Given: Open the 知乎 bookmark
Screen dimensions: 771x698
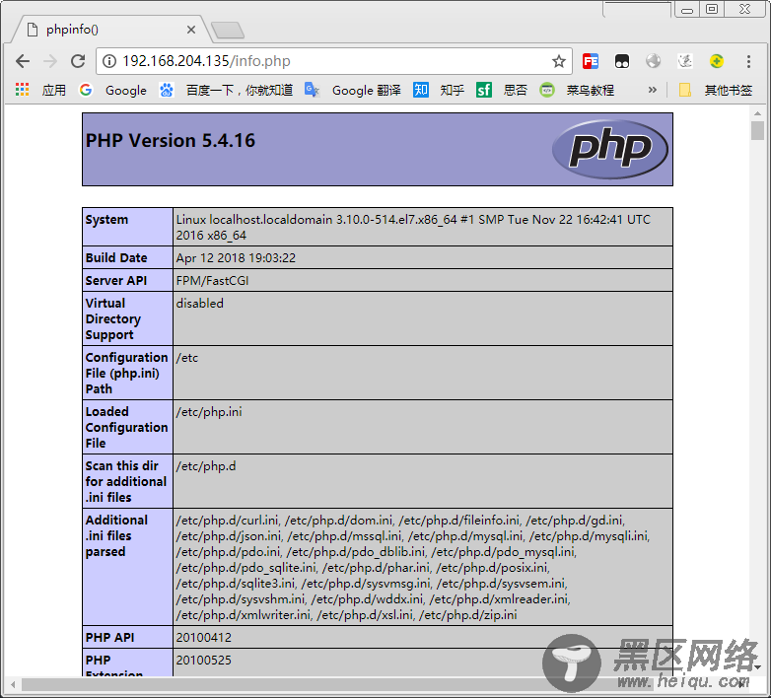Looking at the screenshot, I should 438,90.
